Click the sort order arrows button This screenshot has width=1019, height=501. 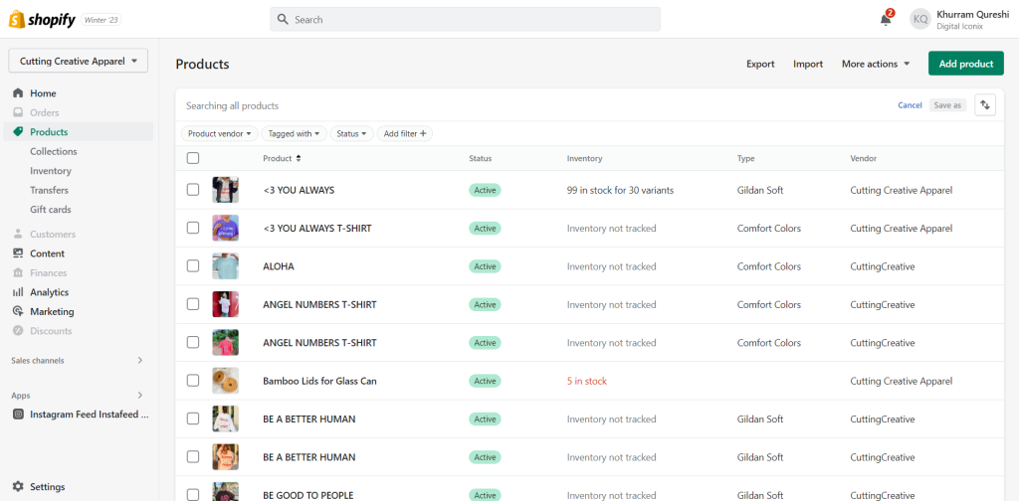tap(985, 105)
